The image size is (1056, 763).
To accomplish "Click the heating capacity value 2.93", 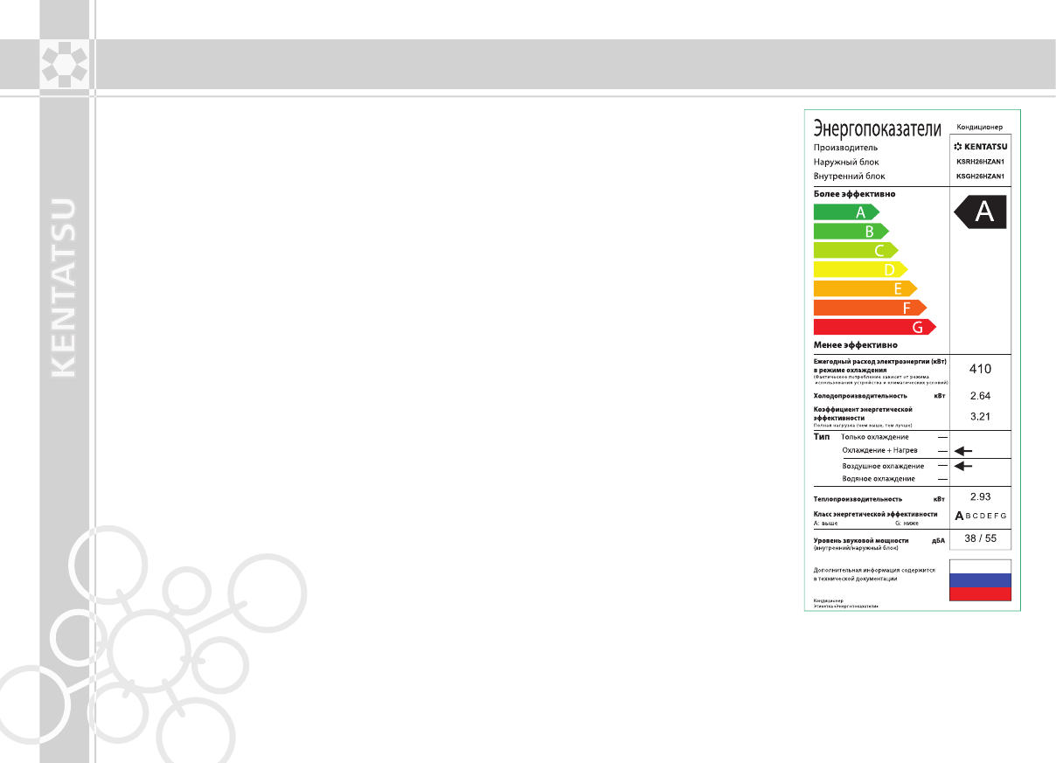I will [x=980, y=496].
